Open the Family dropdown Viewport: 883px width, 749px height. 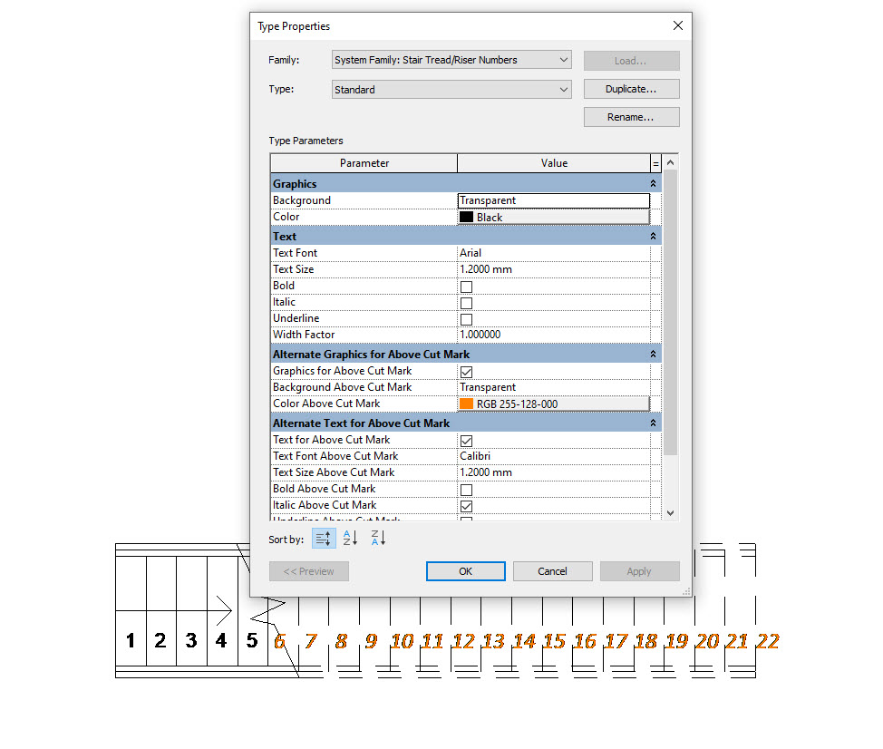click(565, 58)
